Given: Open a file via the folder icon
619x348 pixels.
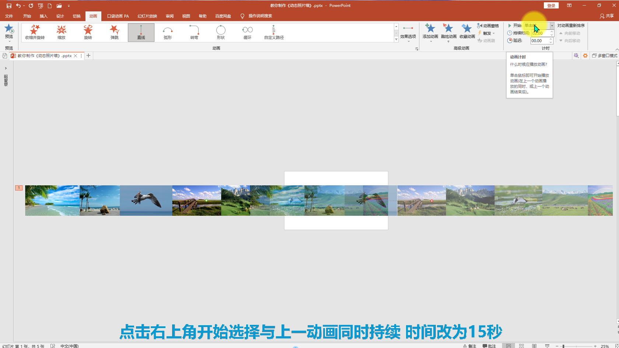Looking at the screenshot, I should (x=59, y=6).
